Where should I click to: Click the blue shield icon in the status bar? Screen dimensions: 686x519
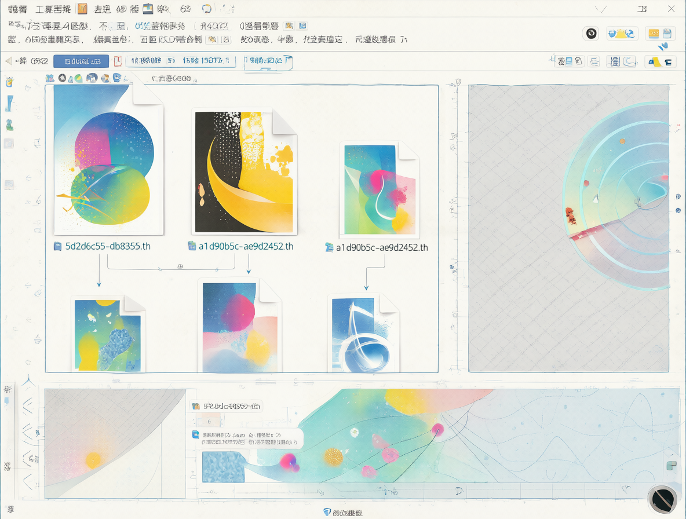point(327,512)
